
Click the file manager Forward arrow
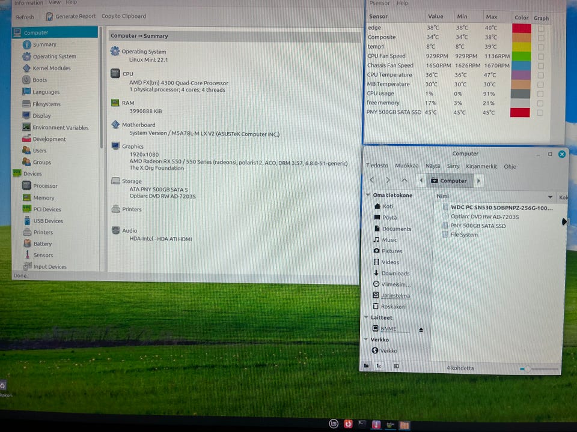coord(388,180)
